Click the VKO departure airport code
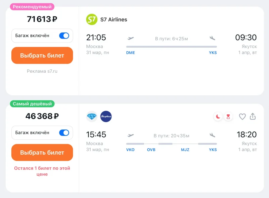 tap(131, 150)
